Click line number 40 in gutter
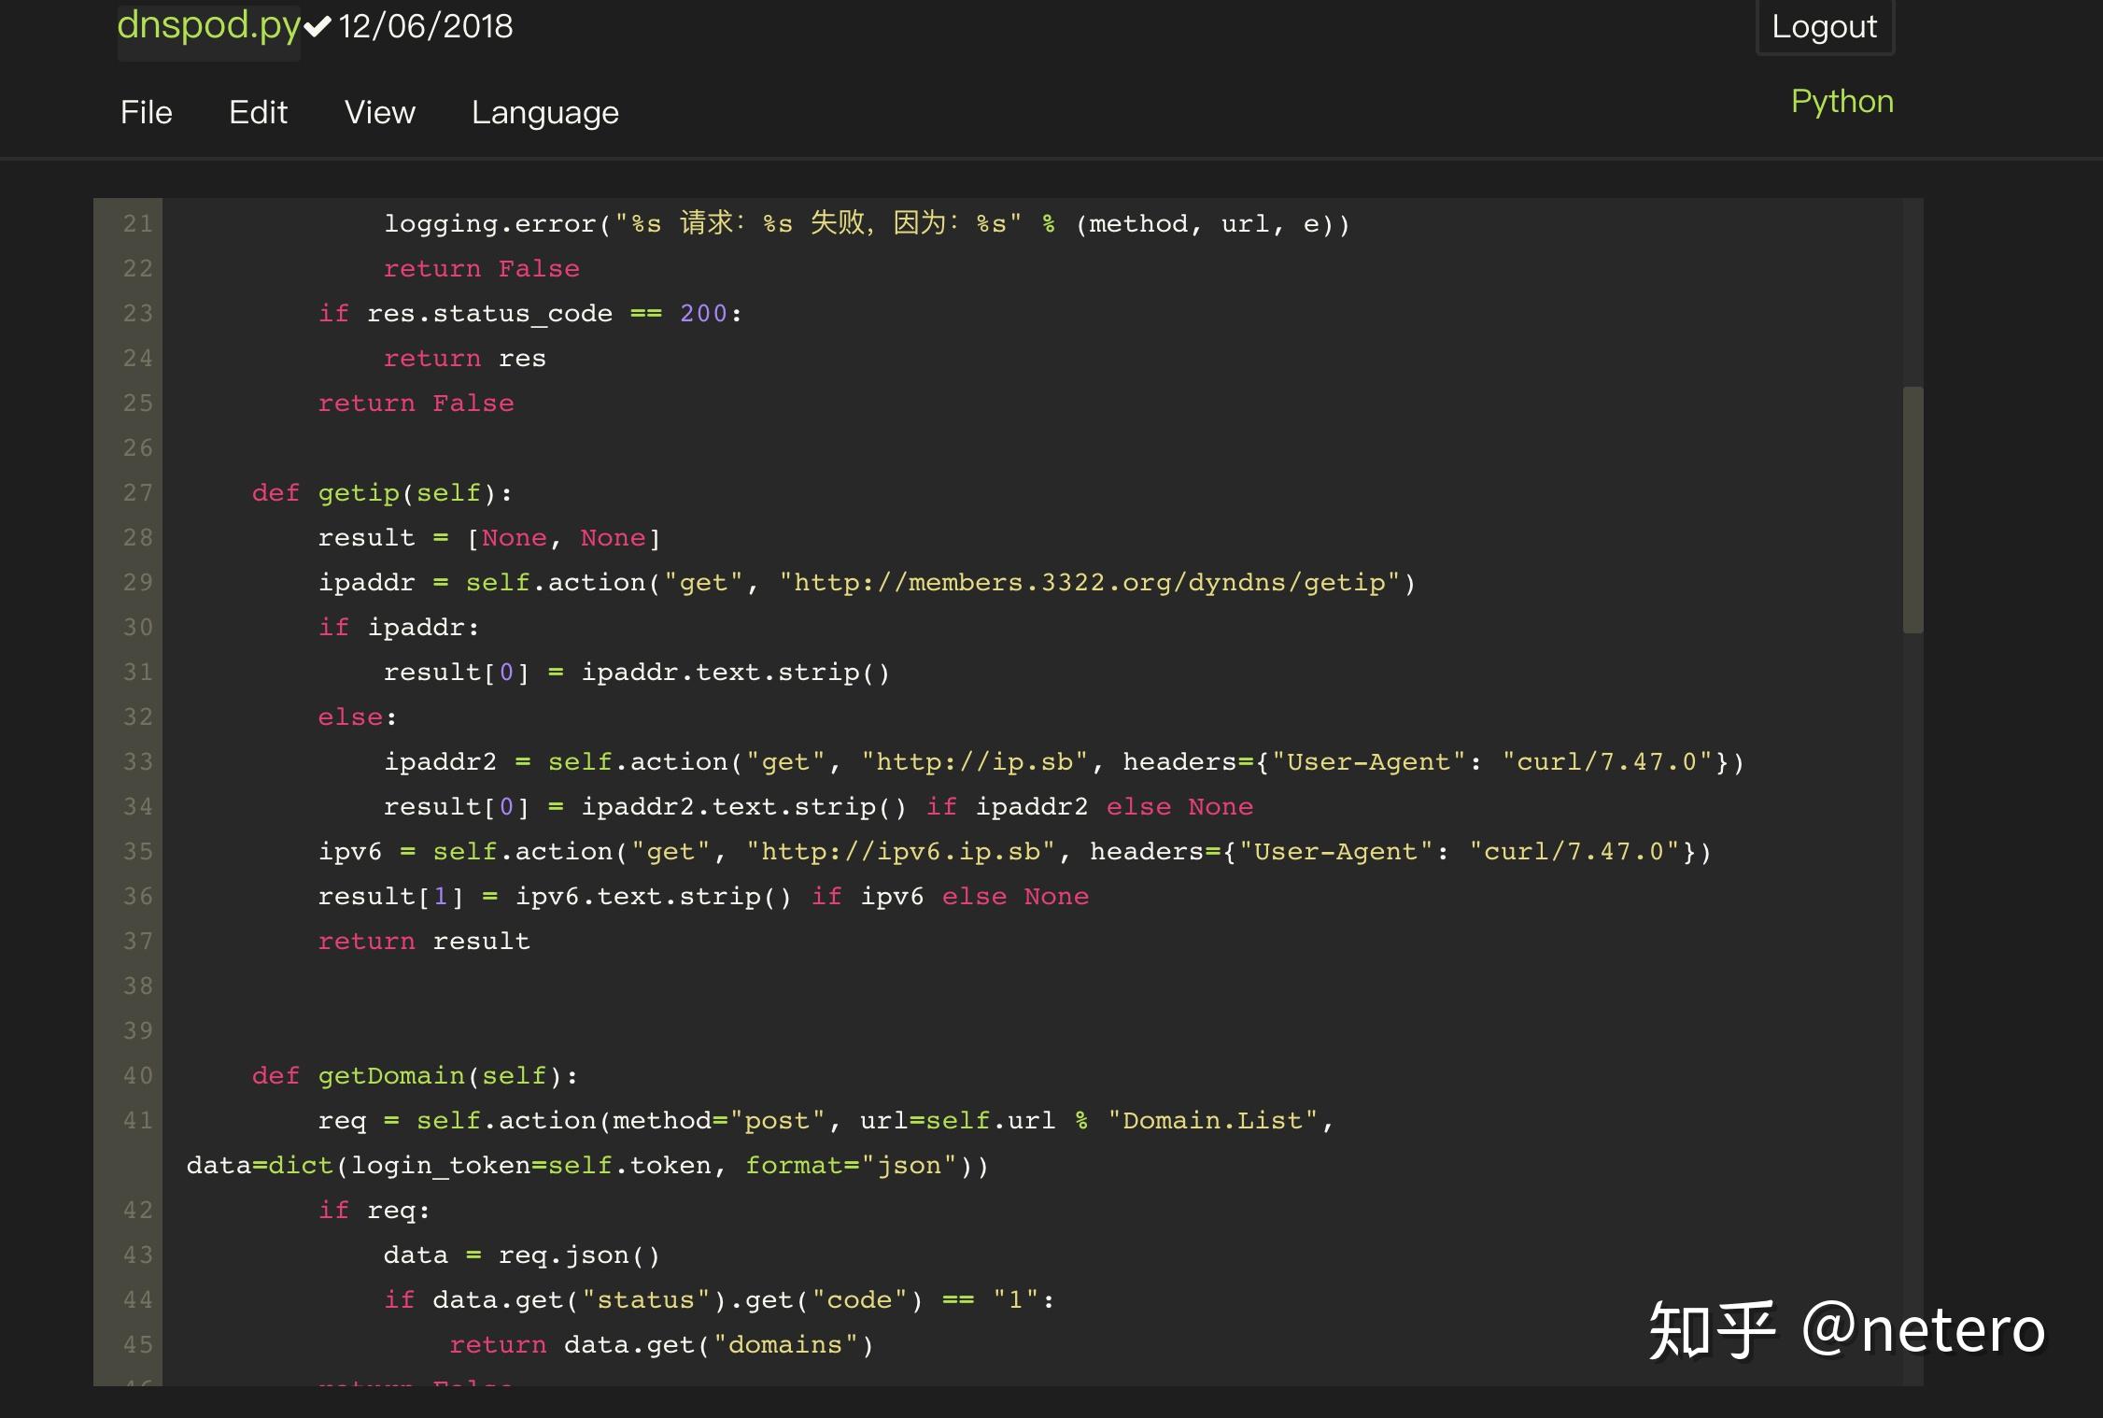 pyautogui.click(x=138, y=1076)
